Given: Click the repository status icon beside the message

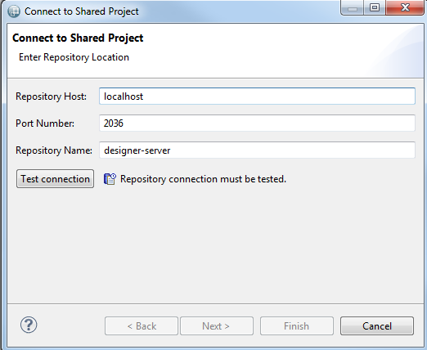Looking at the screenshot, I should coord(110,179).
